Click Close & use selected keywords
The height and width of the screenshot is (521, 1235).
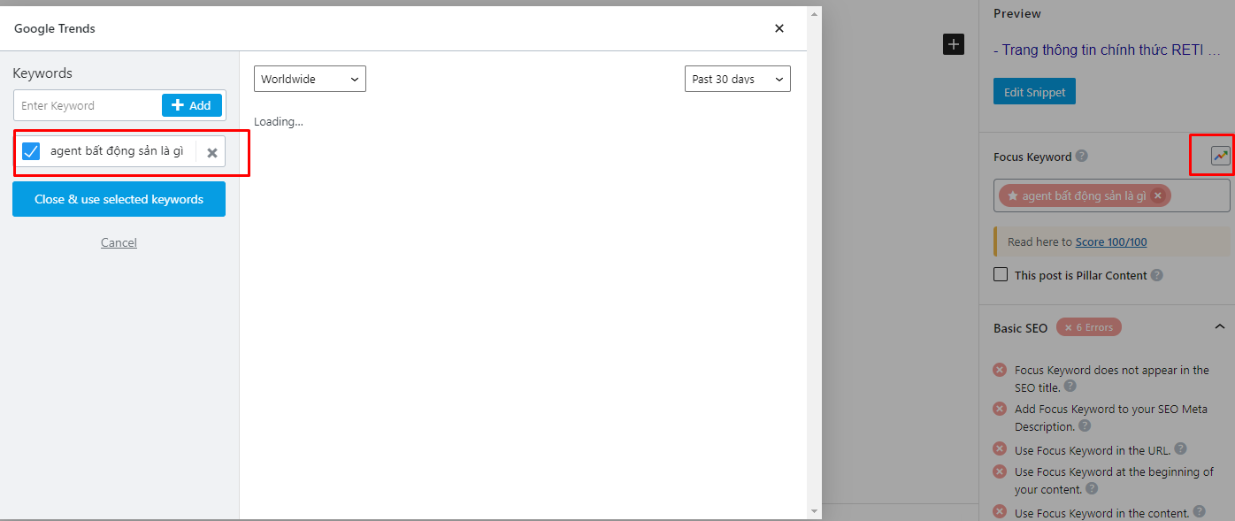coord(119,199)
